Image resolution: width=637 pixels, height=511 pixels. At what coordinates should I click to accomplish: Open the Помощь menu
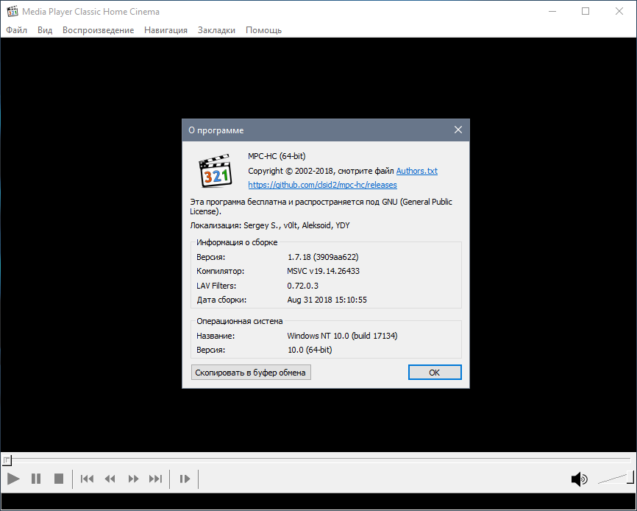(x=263, y=30)
